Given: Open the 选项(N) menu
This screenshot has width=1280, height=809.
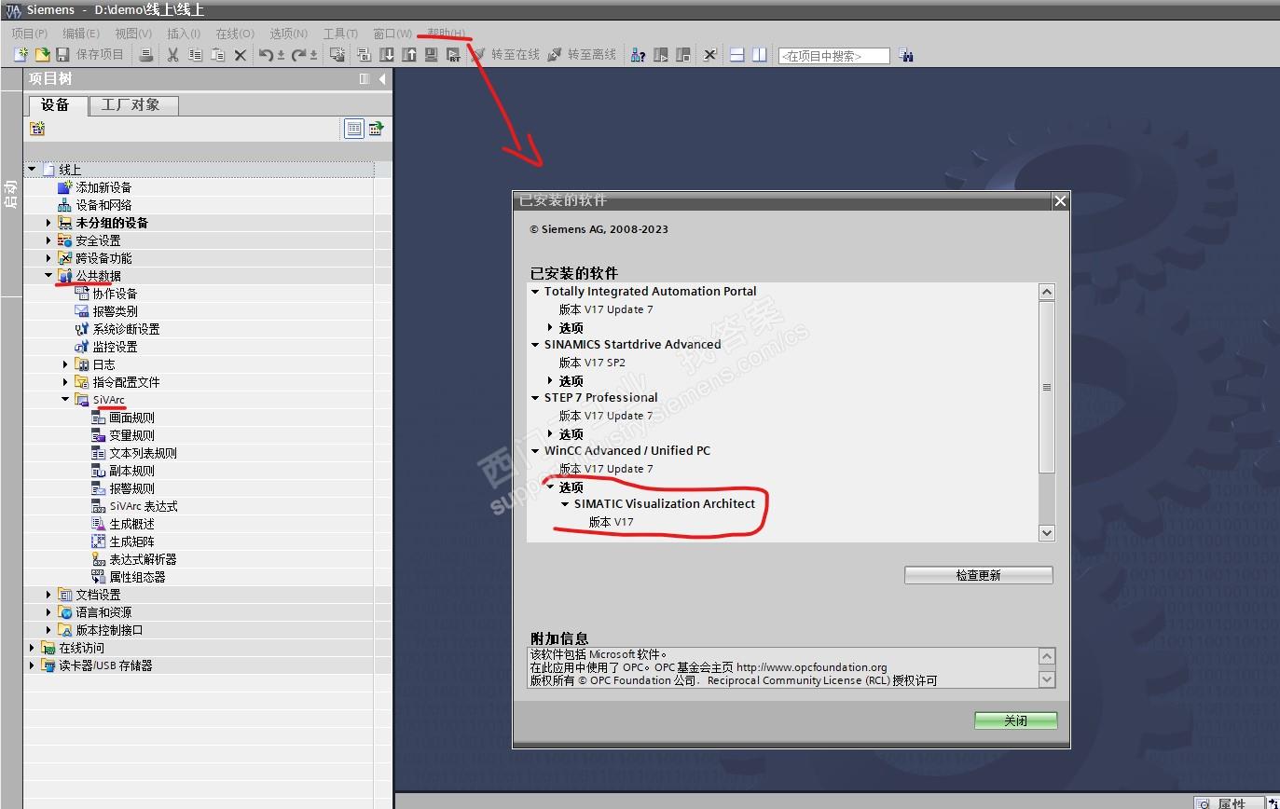Looking at the screenshot, I should click(x=289, y=34).
